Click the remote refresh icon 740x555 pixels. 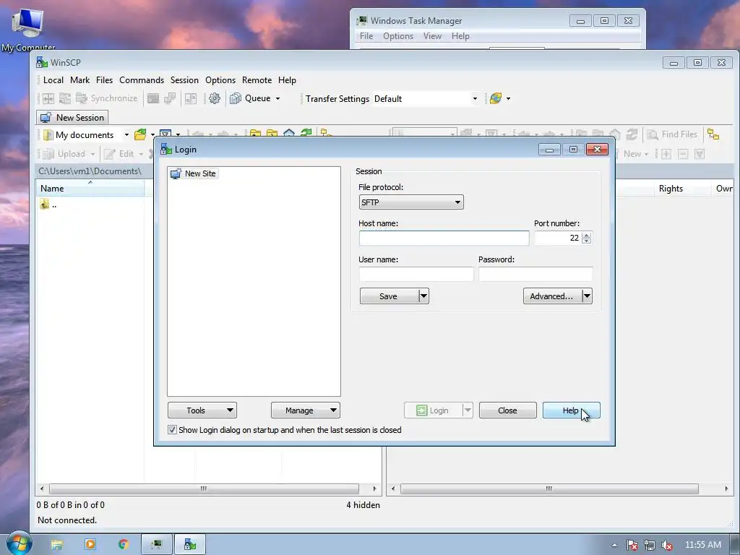click(x=632, y=134)
